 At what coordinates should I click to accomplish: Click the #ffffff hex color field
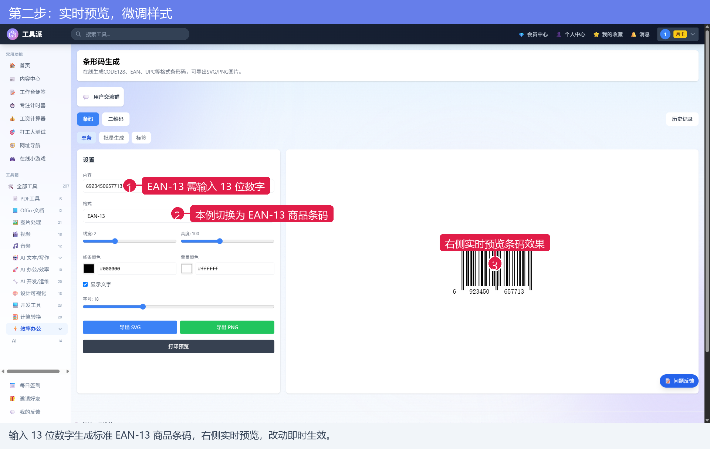click(235, 269)
